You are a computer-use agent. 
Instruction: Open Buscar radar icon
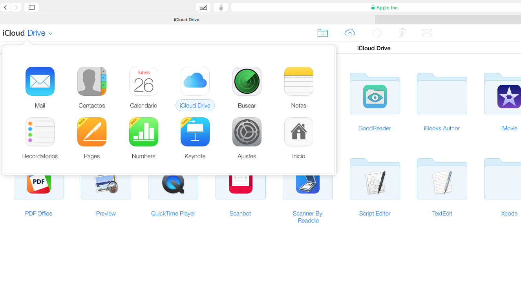(x=247, y=81)
